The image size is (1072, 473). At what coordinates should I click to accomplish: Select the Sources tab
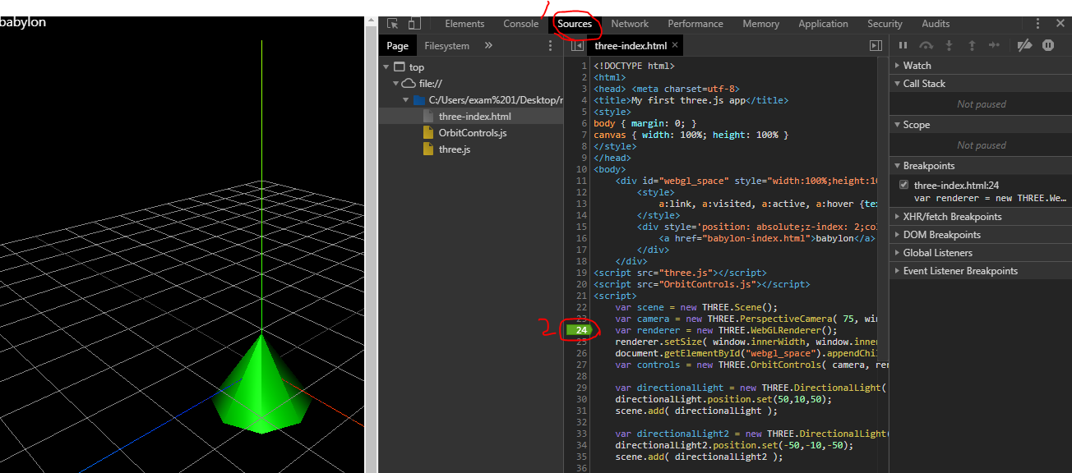(x=575, y=24)
